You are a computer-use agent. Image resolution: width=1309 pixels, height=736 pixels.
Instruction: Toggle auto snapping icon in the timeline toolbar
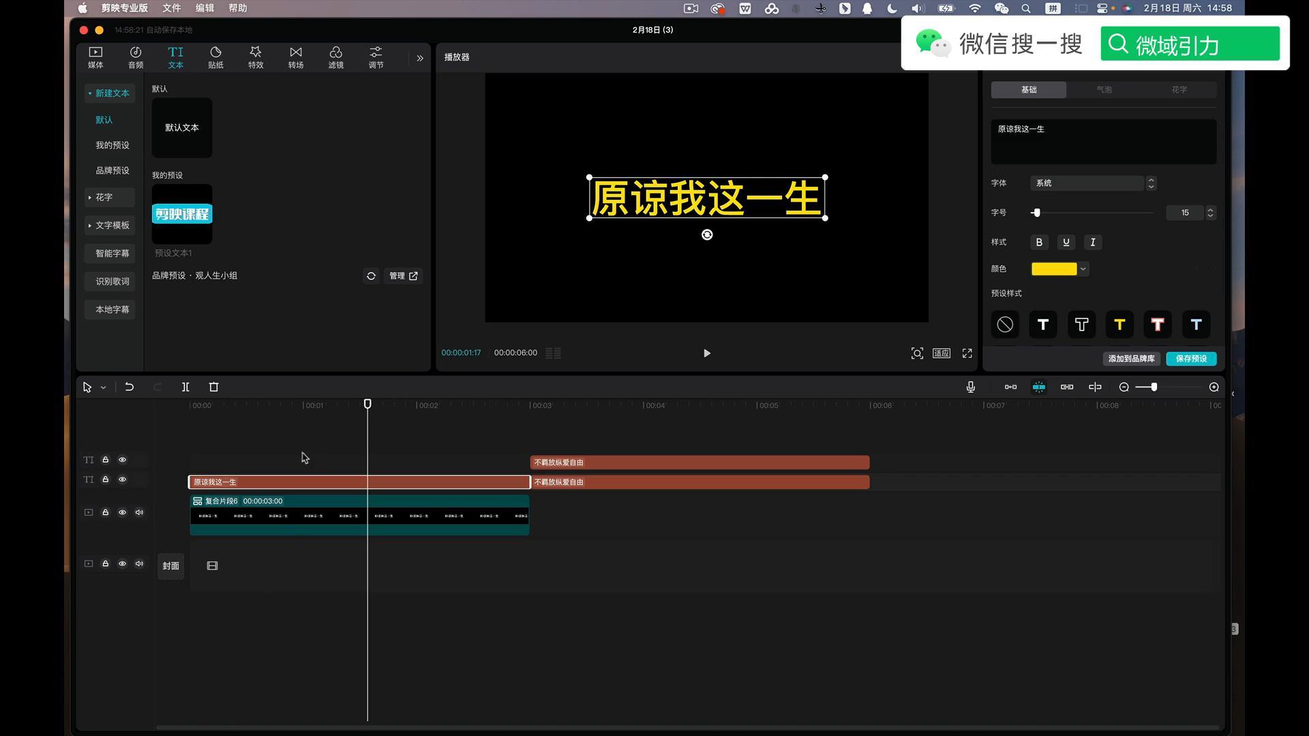[1038, 387]
